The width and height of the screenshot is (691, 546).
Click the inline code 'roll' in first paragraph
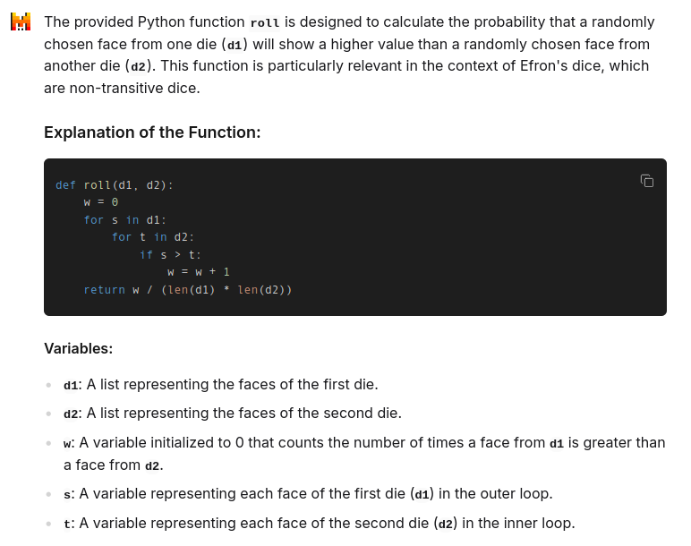coord(264,22)
